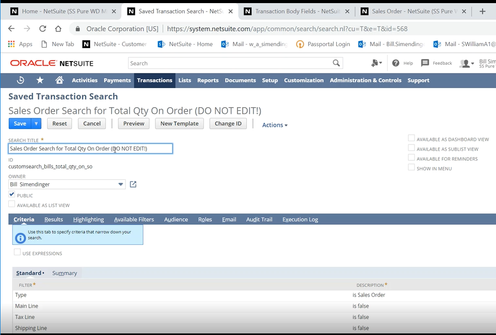Open the Actions dropdown menu
Screen dimensions: 496x335
pyautogui.click(x=275, y=125)
